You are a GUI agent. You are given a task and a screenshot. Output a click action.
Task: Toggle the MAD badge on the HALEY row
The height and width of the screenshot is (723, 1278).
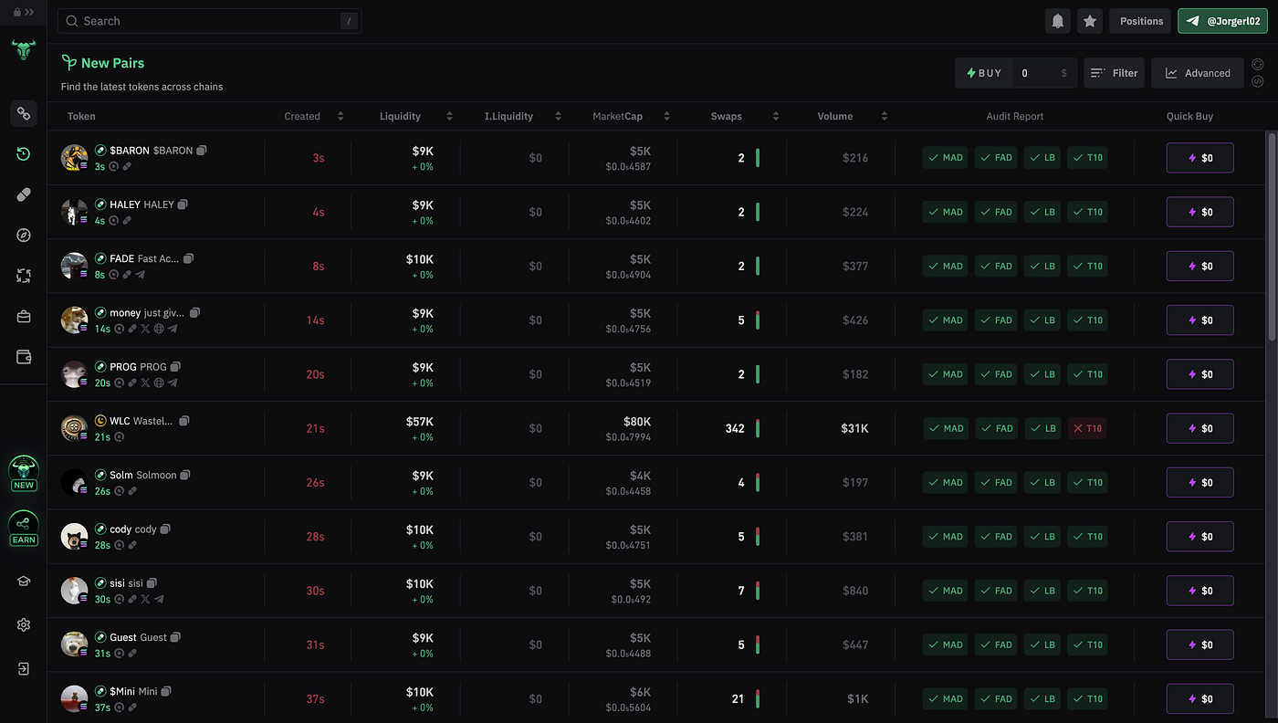pos(945,212)
